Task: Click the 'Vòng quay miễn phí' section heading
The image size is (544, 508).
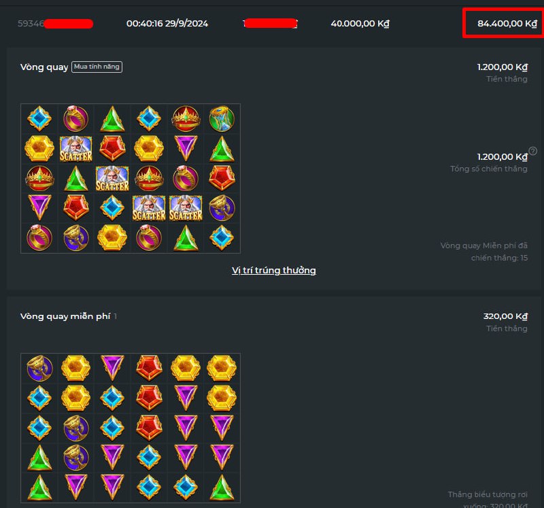Action: pos(65,316)
